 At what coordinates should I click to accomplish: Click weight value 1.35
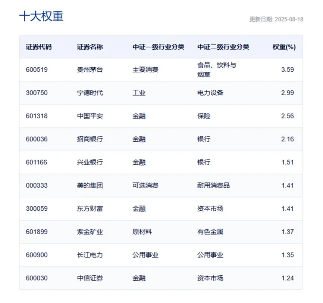click(288, 255)
